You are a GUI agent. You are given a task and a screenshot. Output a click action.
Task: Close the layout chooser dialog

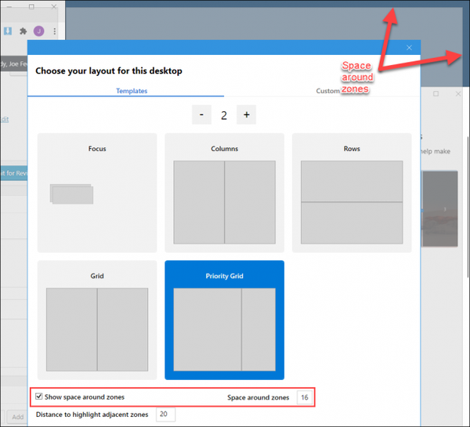(x=409, y=48)
